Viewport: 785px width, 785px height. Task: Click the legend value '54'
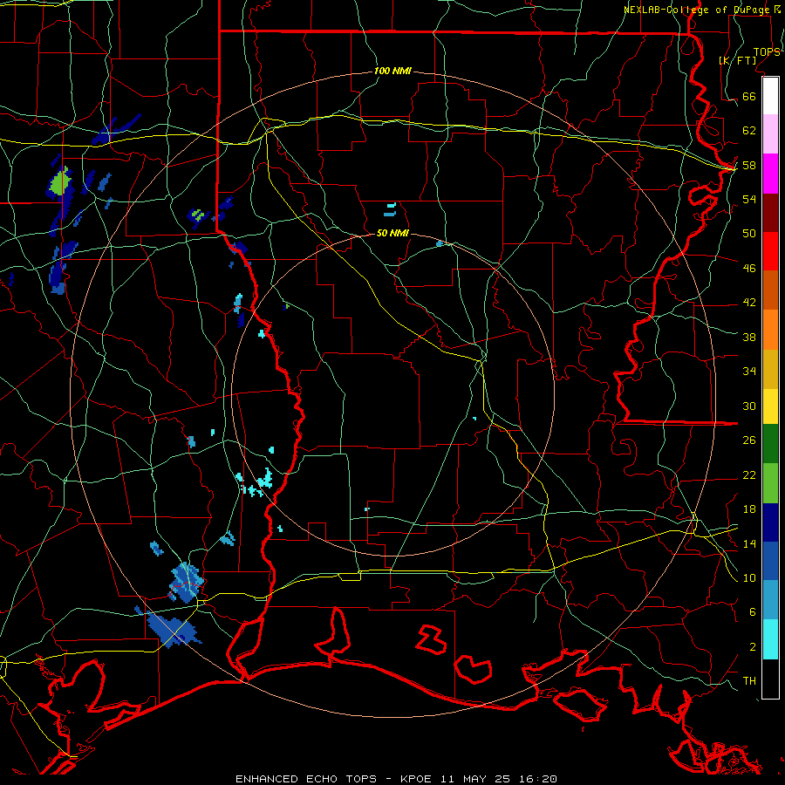[749, 199]
